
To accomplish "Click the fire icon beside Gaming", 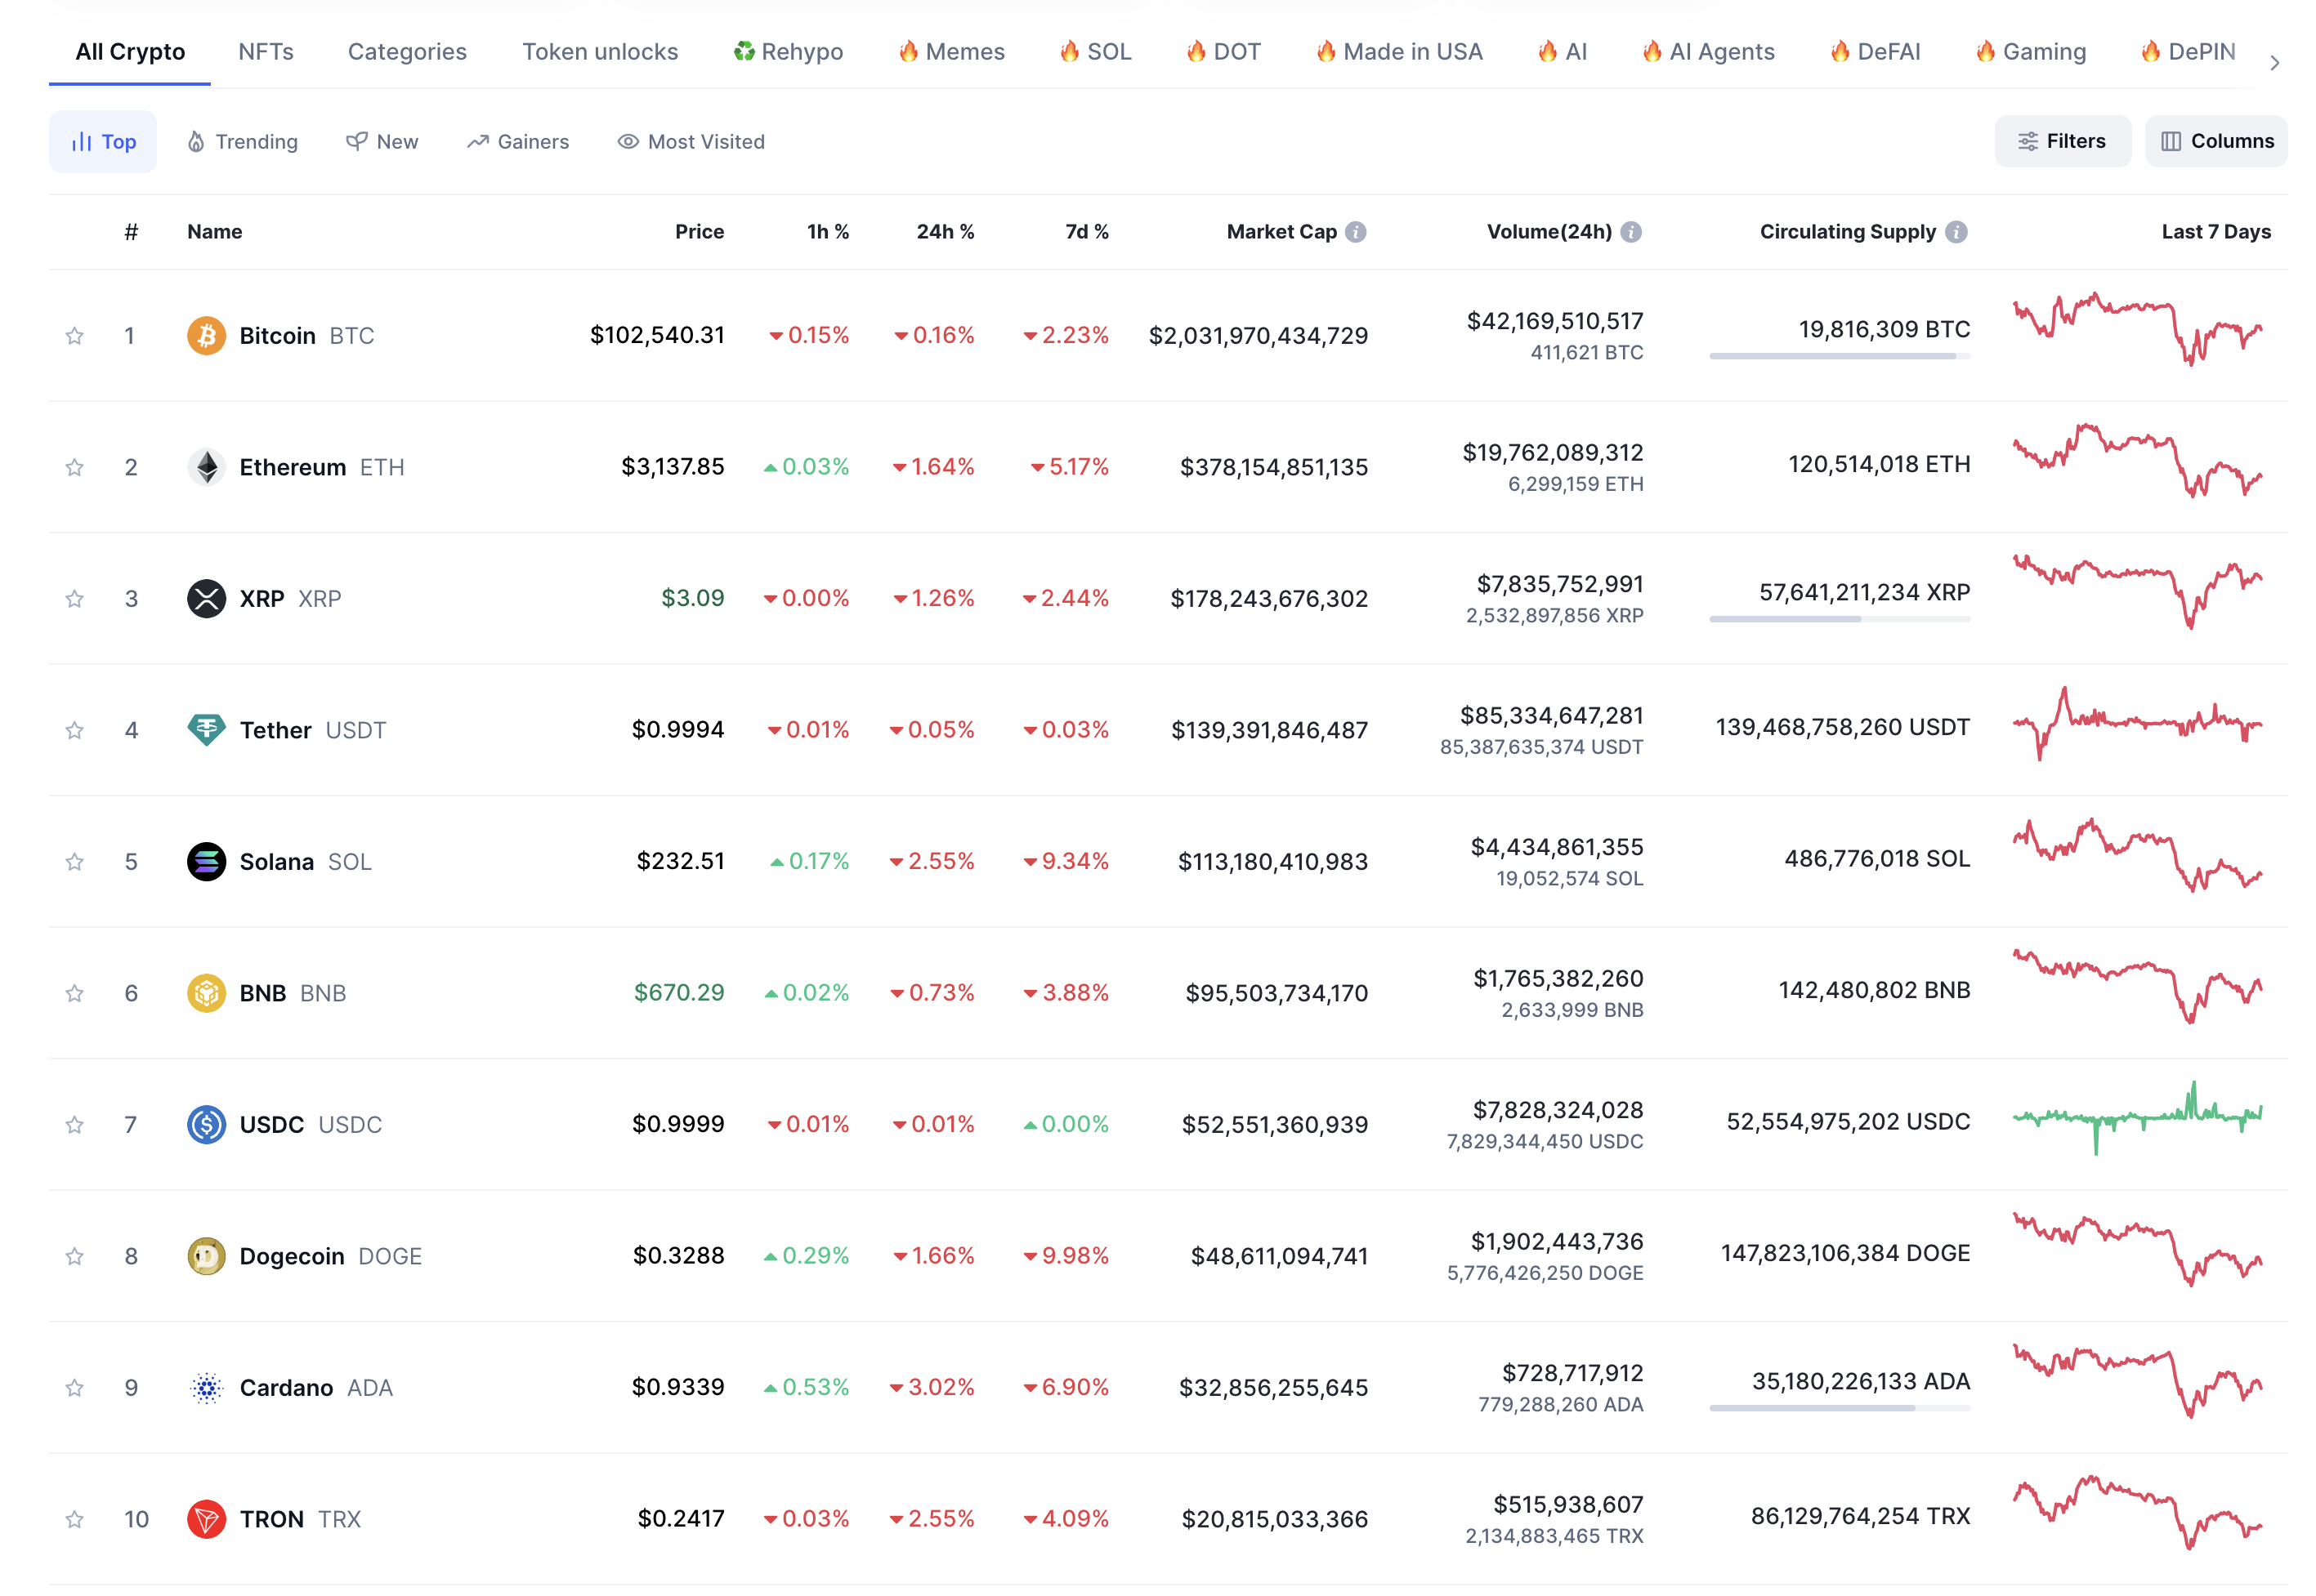I will point(1985,51).
